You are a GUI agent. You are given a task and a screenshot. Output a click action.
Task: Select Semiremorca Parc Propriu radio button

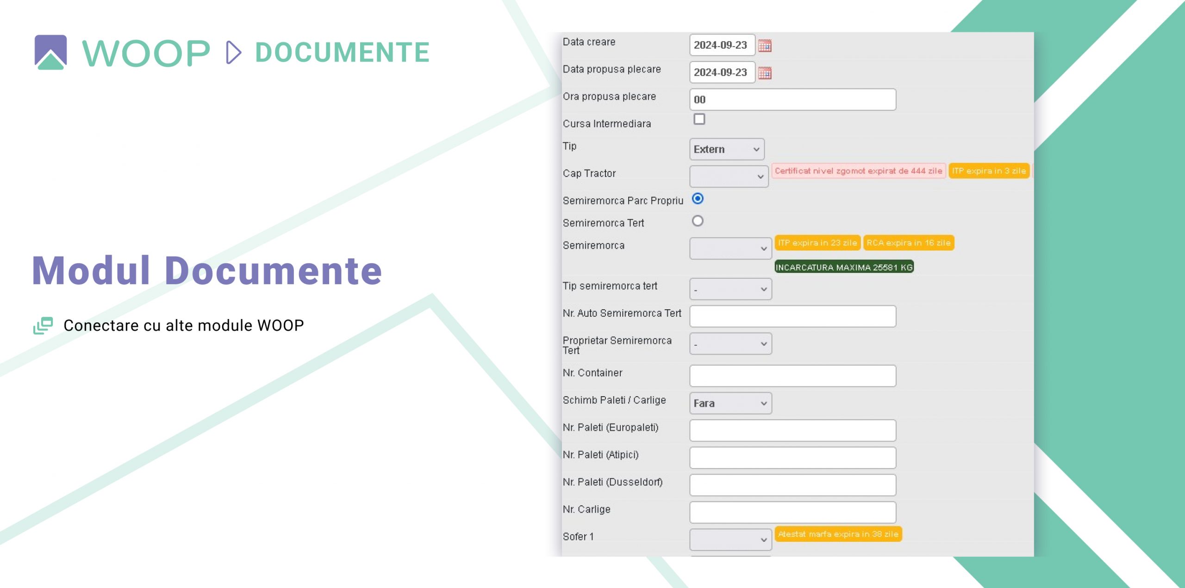698,199
